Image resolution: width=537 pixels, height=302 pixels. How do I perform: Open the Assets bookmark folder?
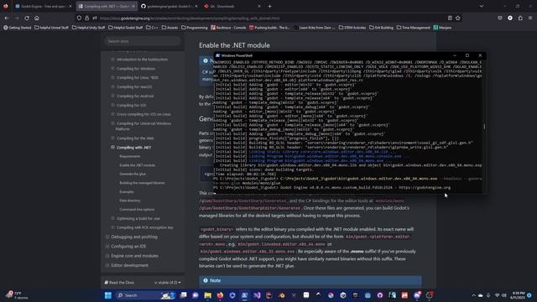pos(169,28)
